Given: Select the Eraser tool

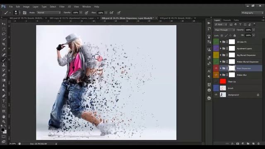Looking at the screenshot, I should pos(4,75).
